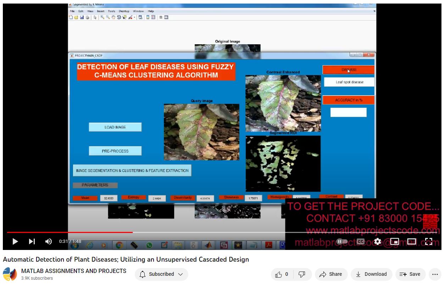Click the PARAMETERS button
Image resolution: width=445 pixels, height=285 pixels.
coord(95,185)
